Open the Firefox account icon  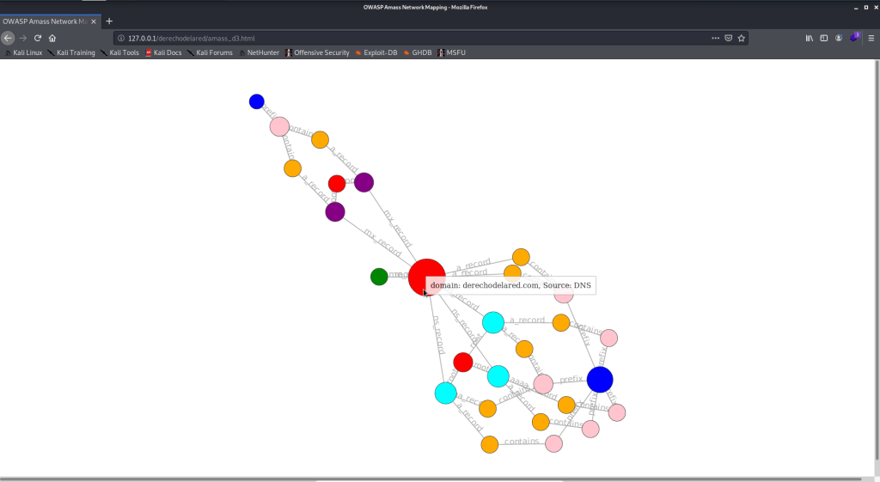tap(839, 38)
